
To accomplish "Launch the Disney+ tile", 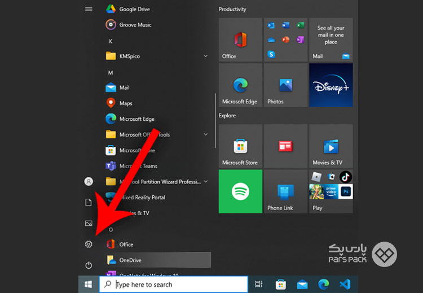I will tap(331, 85).
